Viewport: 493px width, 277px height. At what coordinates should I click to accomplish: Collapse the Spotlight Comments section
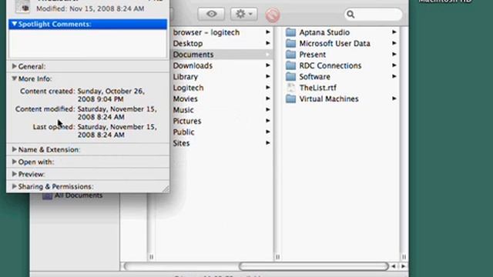(x=14, y=24)
